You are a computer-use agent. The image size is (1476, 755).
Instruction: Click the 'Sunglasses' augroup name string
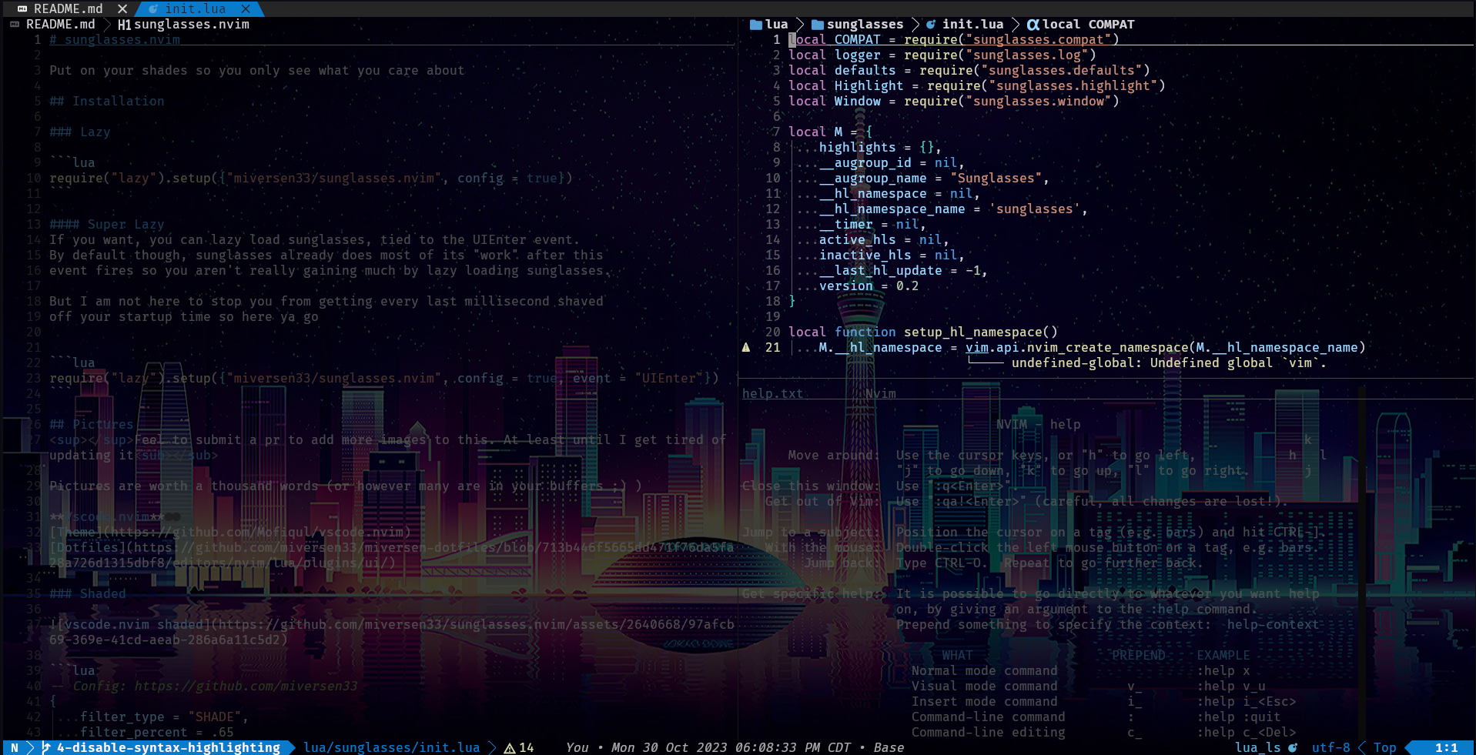tap(996, 178)
